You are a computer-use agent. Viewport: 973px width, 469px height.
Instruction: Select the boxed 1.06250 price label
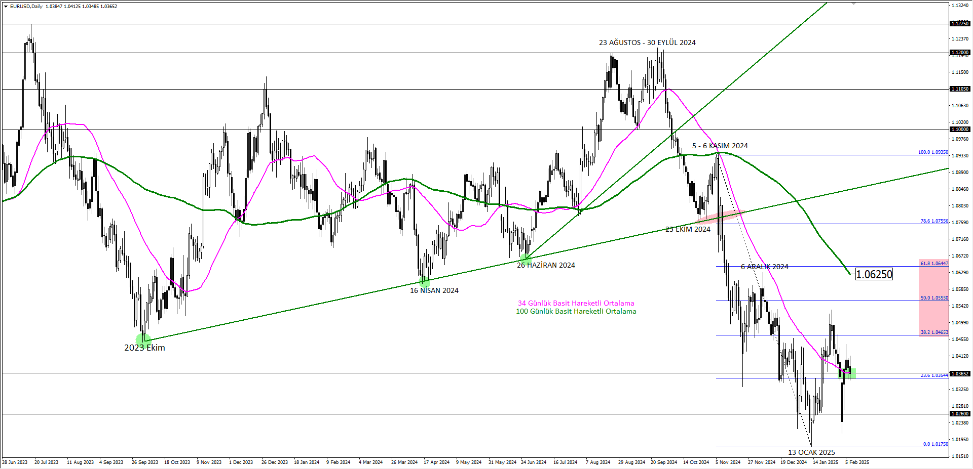(x=874, y=274)
